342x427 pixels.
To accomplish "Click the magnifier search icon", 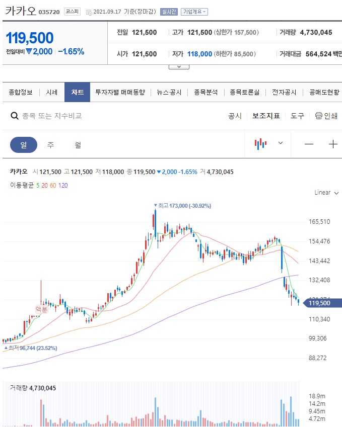I will point(14,116).
